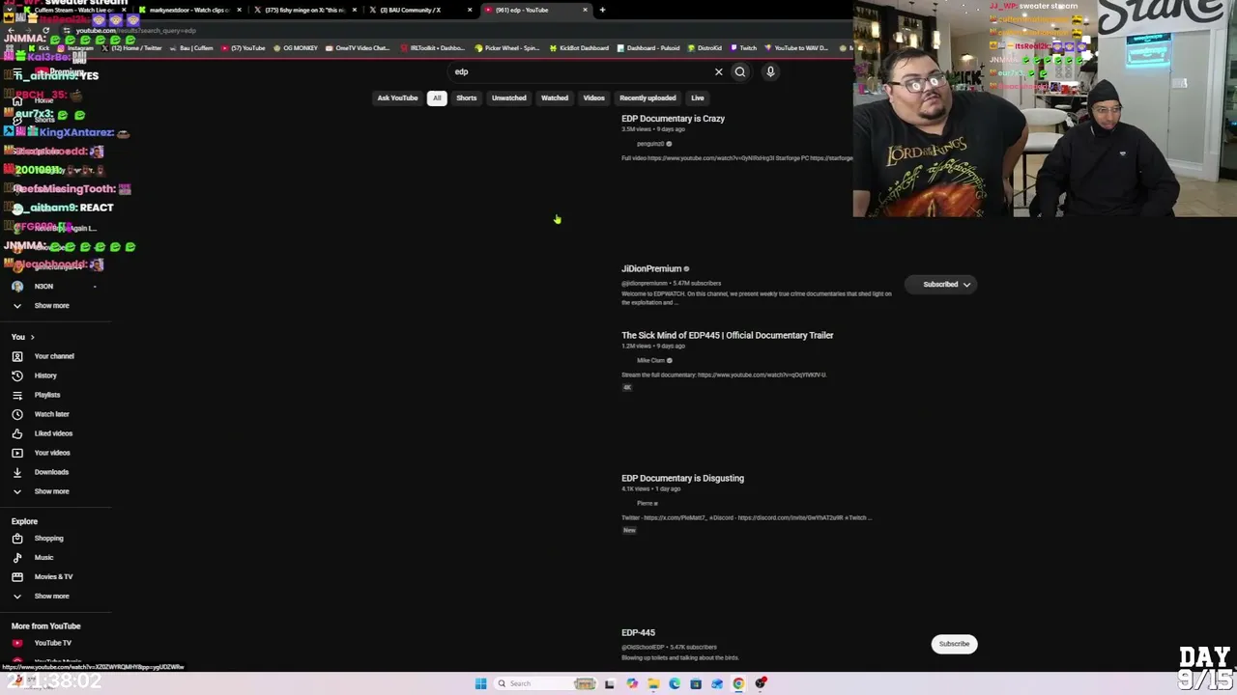This screenshot has width=1237, height=695.
Task: Filter results by Recently uploaded
Action: point(647,97)
